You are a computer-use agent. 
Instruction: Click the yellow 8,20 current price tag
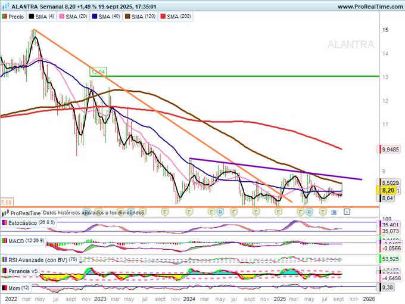click(x=388, y=191)
